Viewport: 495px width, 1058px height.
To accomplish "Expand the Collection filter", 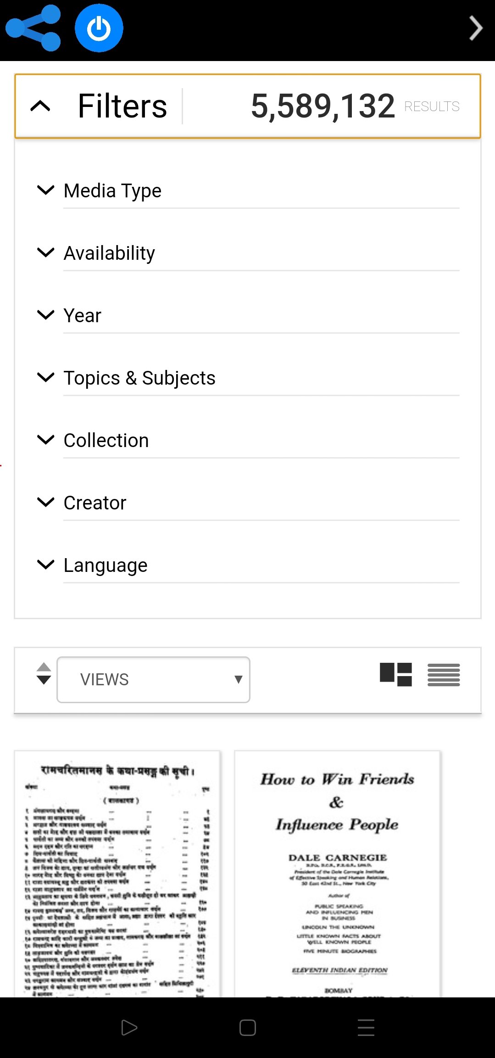I will click(106, 440).
